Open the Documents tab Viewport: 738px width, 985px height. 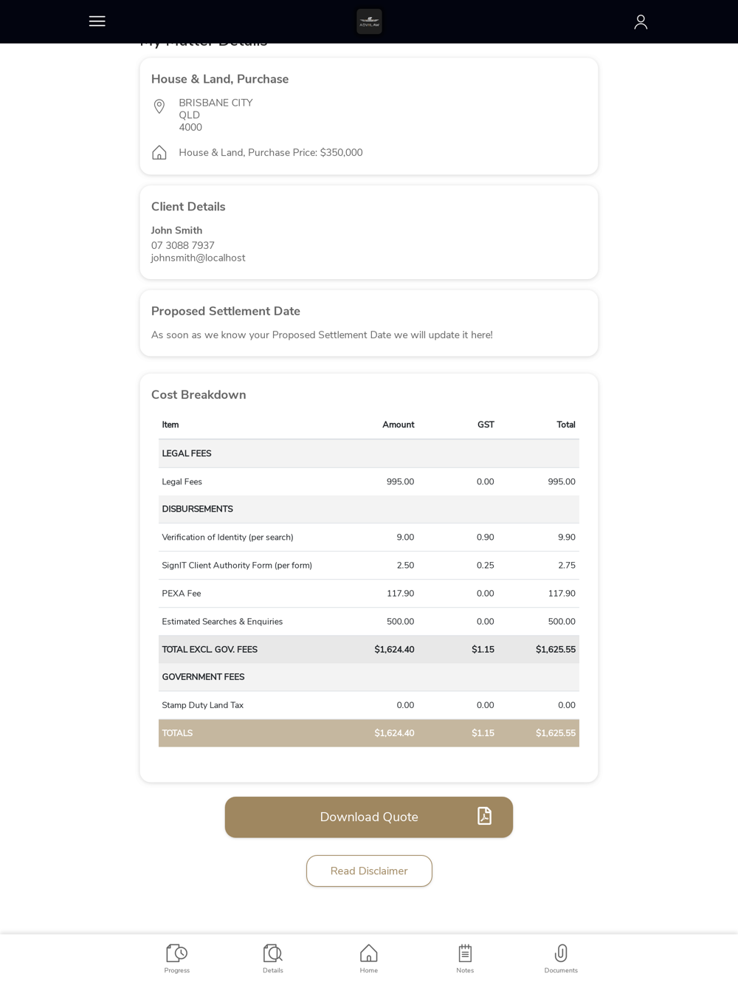(x=561, y=958)
